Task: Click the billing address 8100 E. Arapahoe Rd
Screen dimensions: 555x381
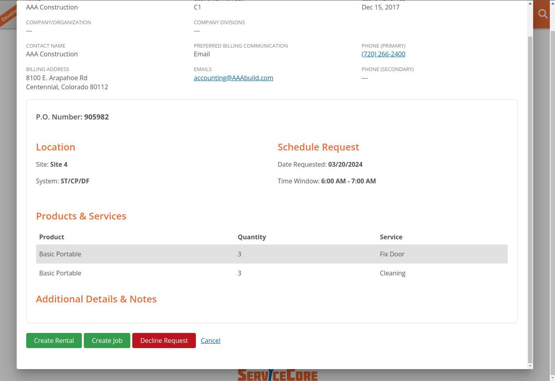Action: [x=57, y=78]
